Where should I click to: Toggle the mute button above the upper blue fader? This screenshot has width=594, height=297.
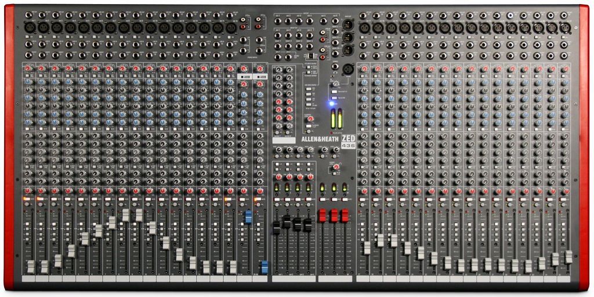point(242,199)
